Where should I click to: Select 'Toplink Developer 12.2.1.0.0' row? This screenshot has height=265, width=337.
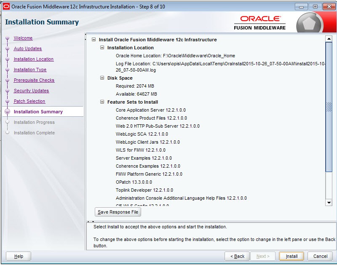(144, 190)
